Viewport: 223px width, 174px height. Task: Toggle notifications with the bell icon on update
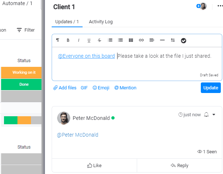(206, 114)
